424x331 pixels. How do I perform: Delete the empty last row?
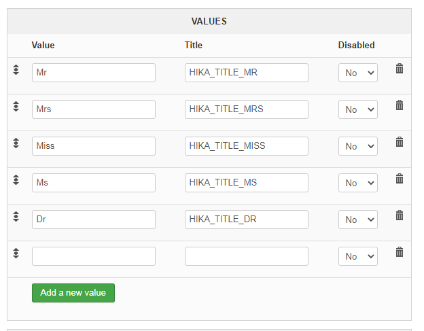click(400, 252)
